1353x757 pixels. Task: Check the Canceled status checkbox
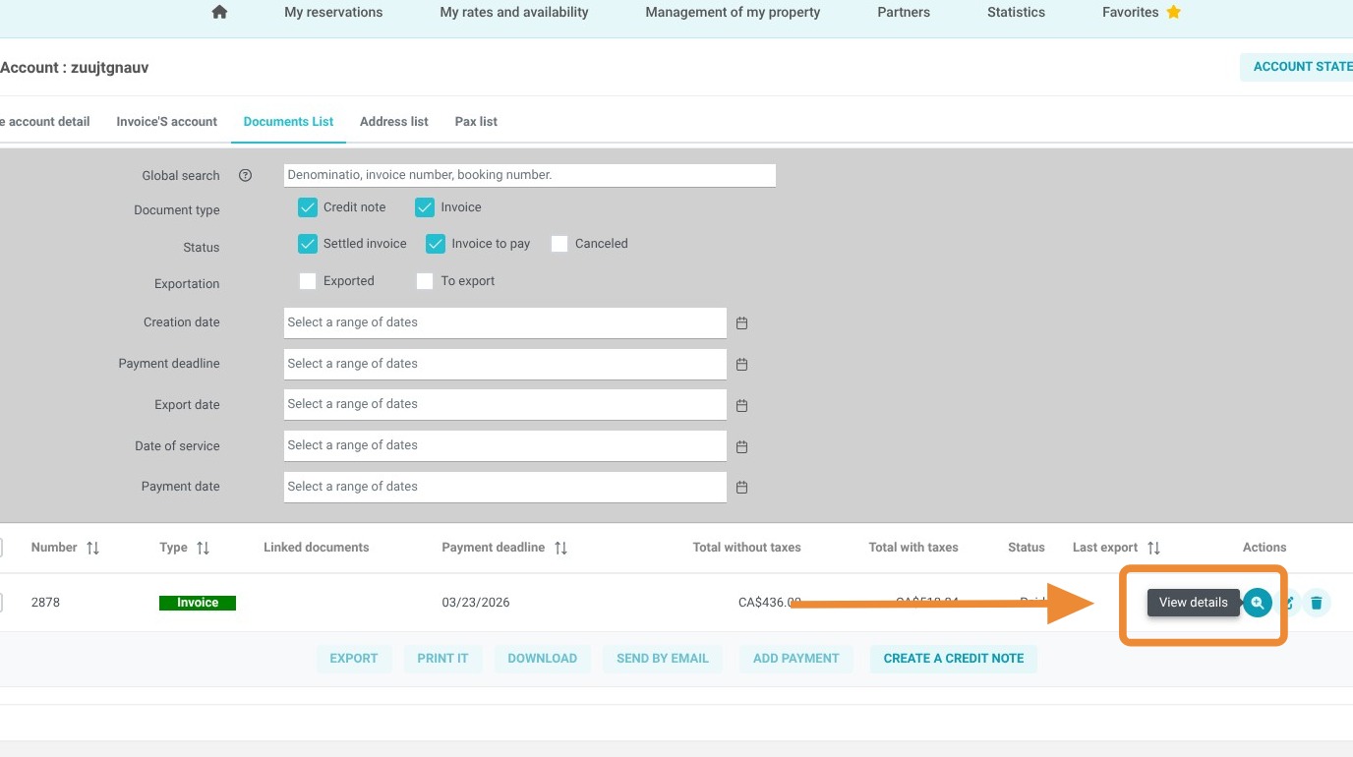[559, 244]
